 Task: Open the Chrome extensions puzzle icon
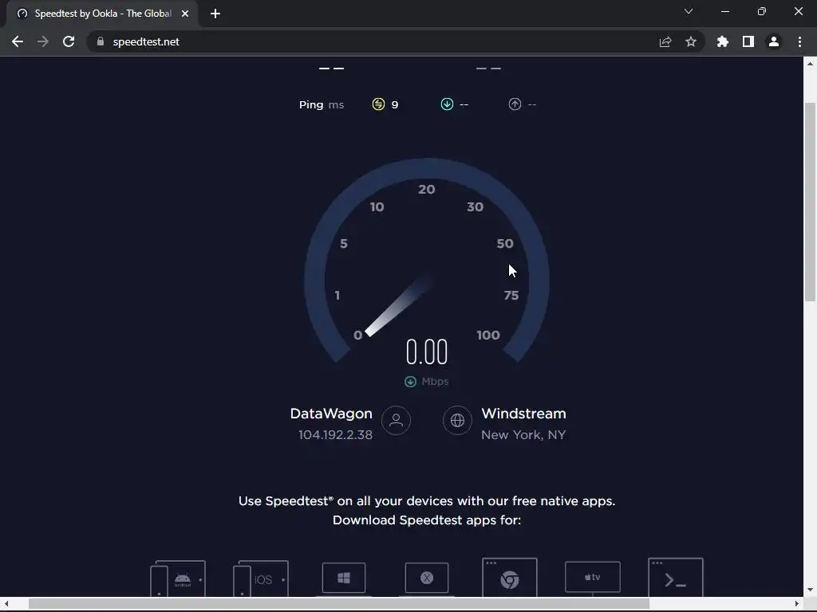(723, 41)
